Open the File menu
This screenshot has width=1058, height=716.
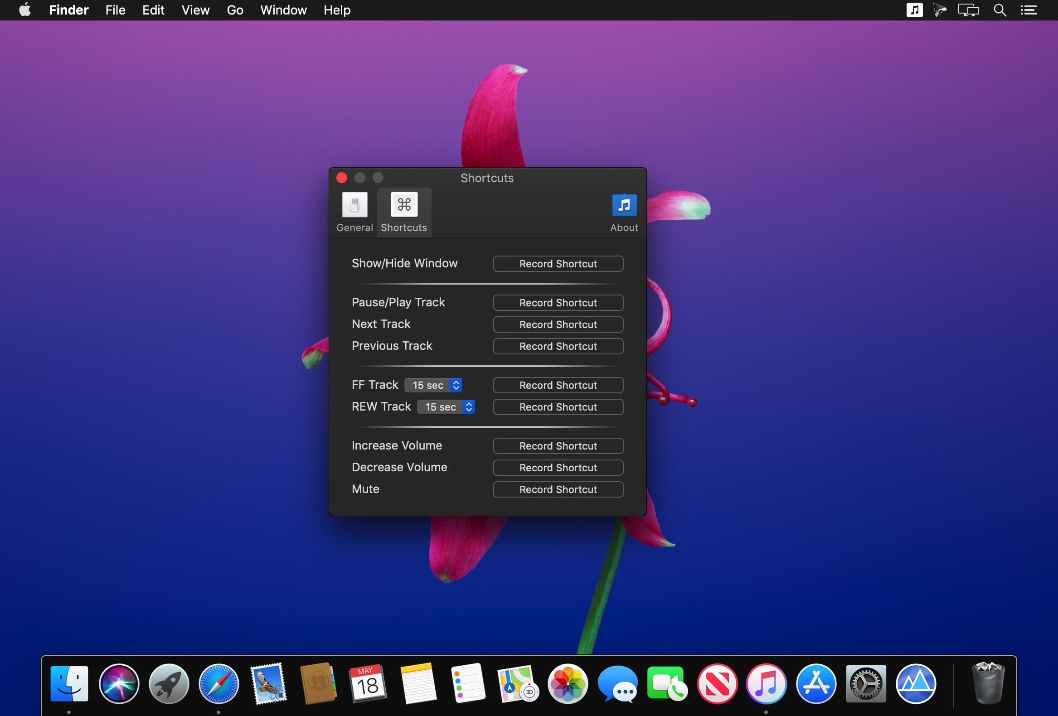115,10
